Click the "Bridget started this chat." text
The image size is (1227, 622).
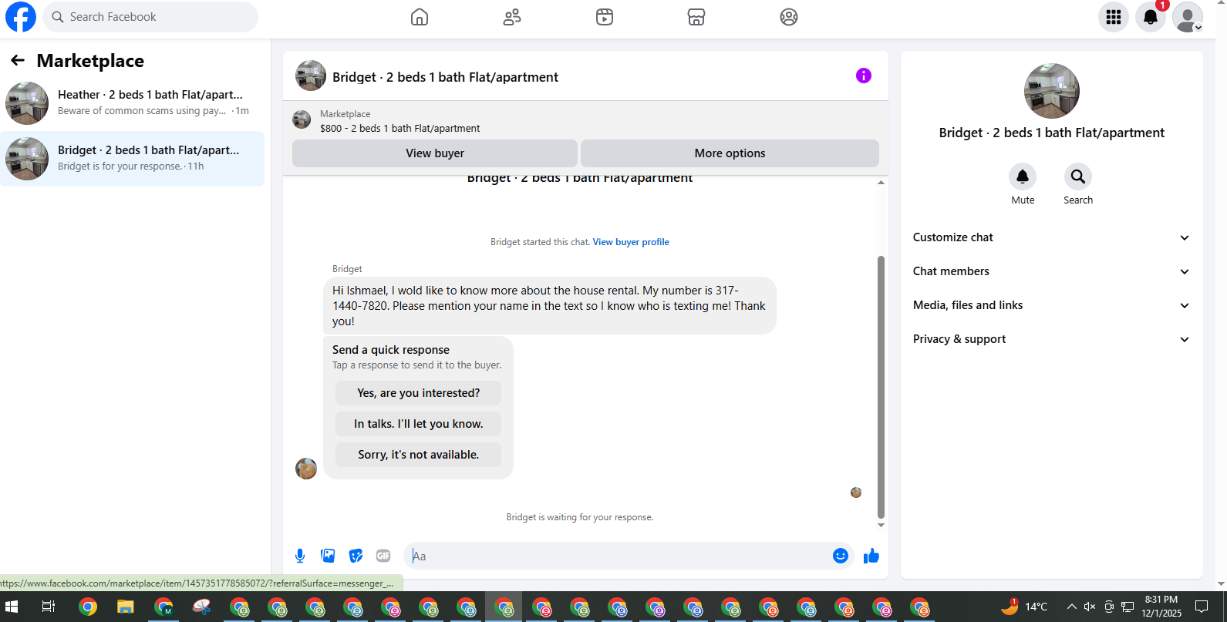(x=540, y=242)
